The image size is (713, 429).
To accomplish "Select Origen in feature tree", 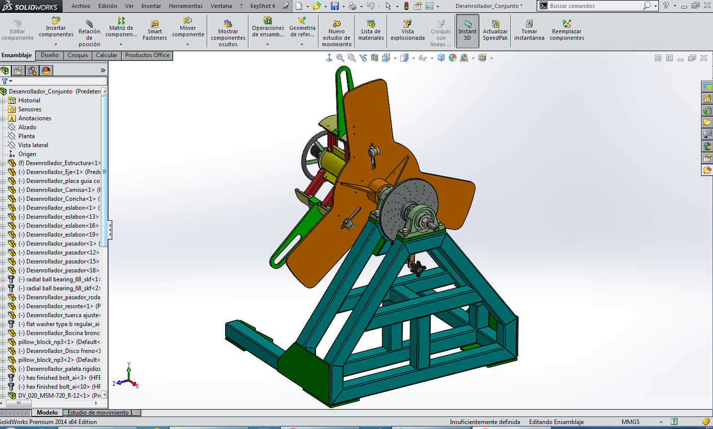I will 27,154.
